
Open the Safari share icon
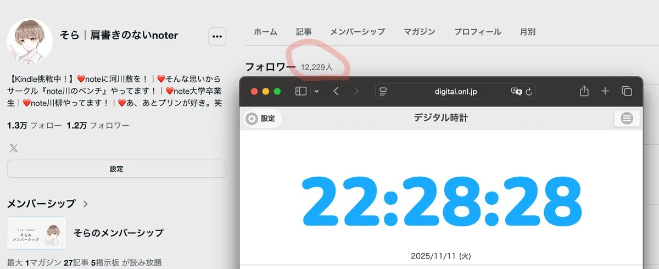coord(584,91)
